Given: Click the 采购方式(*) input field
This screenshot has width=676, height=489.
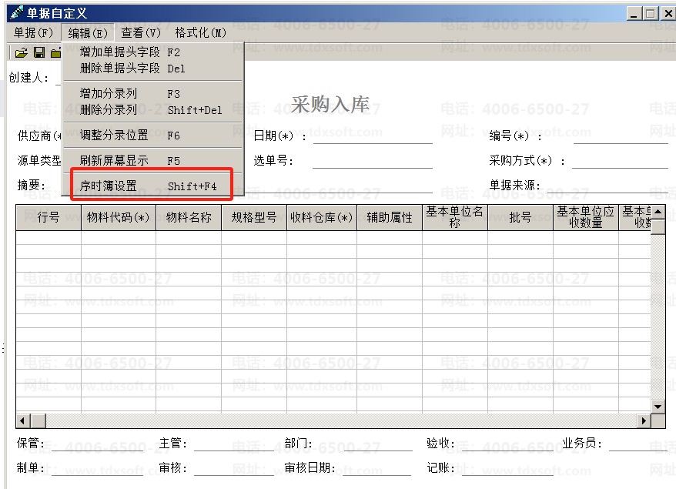Looking at the screenshot, I should point(620,161).
